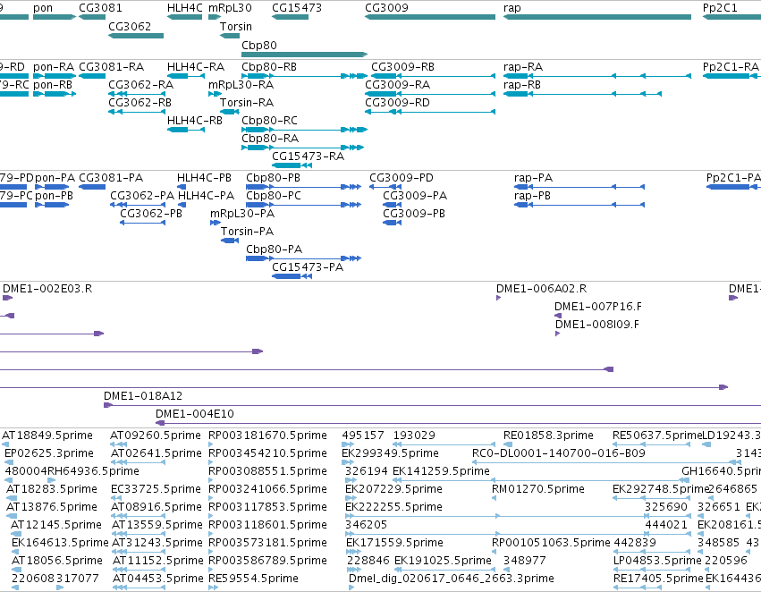Click protein Cbp80-PA

[275, 249]
